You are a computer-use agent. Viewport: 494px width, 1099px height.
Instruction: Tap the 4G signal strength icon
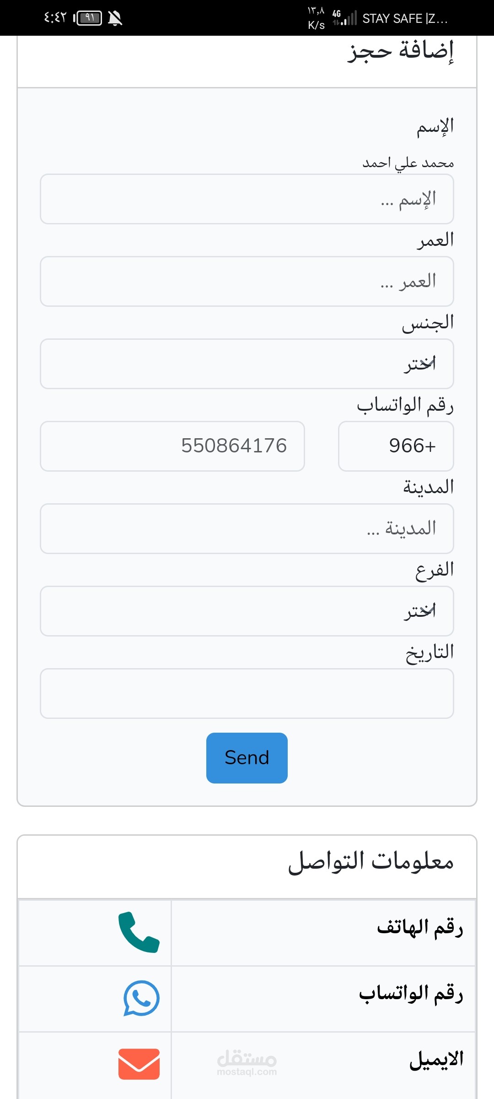click(x=344, y=18)
